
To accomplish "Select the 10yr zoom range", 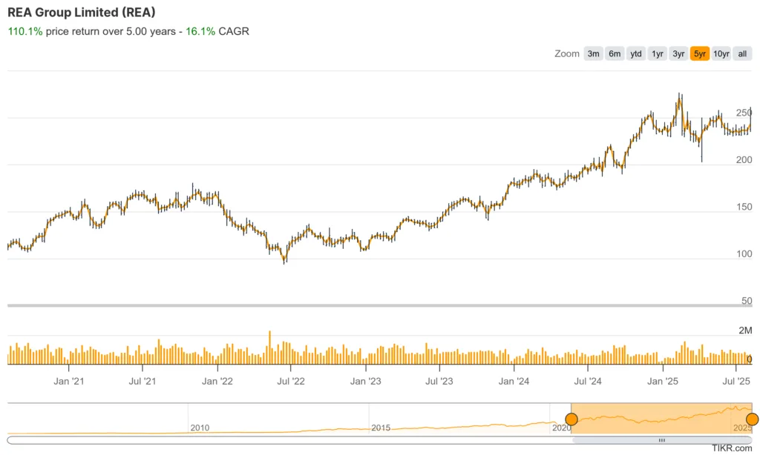I will tap(721, 53).
